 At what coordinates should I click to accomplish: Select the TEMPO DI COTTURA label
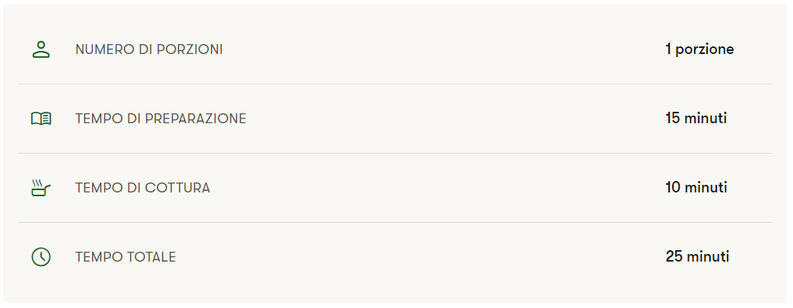[142, 188]
